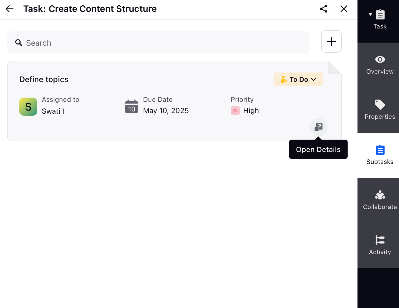Click the Search subtasks field

point(158,43)
